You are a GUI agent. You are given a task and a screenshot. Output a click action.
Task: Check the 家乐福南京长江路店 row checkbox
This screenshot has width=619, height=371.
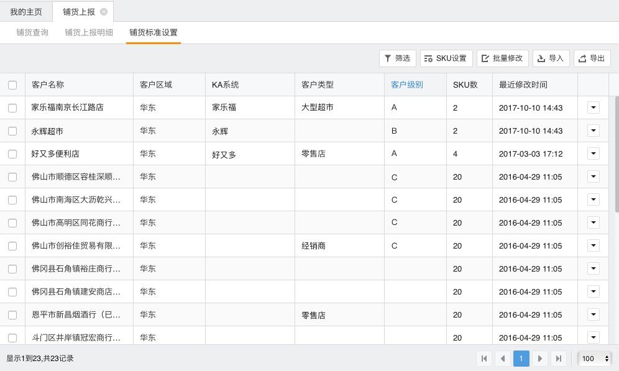click(x=12, y=108)
